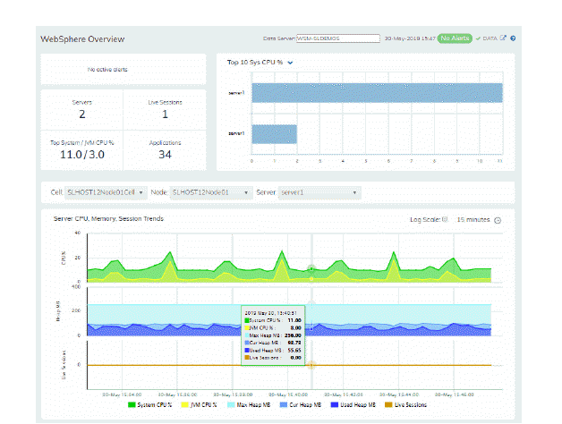Click the Server CPU, Memory, Session Trends heading
Image resolution: width=562 pixels, height=424 pixels.
(x=108, y=218)
